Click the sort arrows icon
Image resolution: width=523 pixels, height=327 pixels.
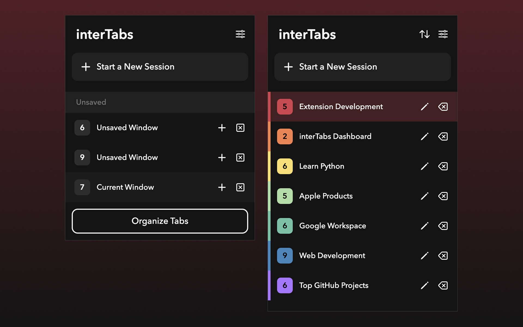(x=424, y=34)
